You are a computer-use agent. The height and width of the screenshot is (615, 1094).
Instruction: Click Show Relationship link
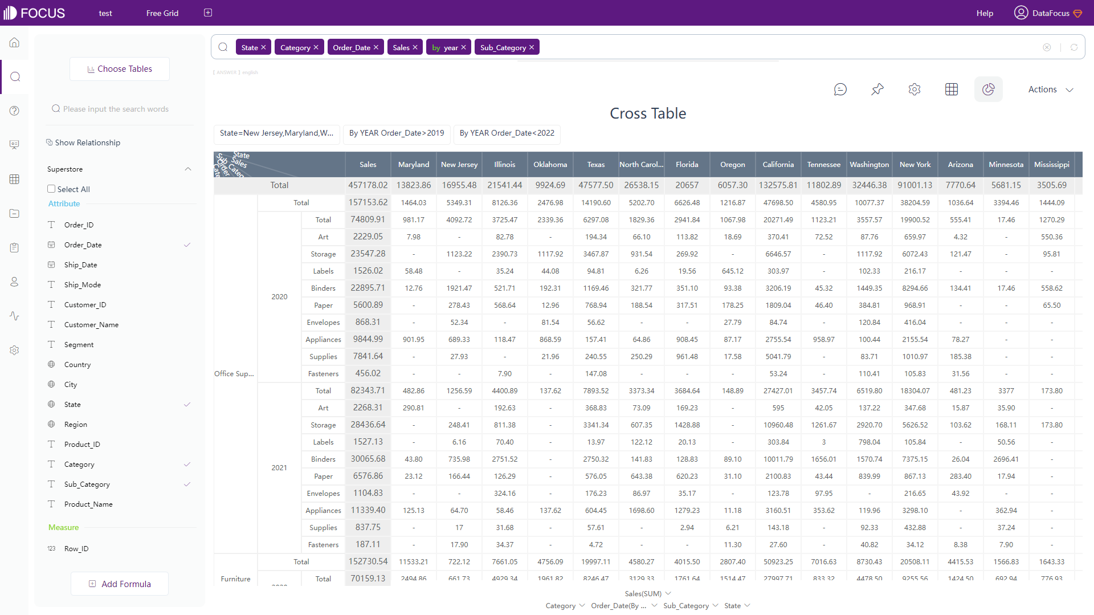click(x=83, y=142)
